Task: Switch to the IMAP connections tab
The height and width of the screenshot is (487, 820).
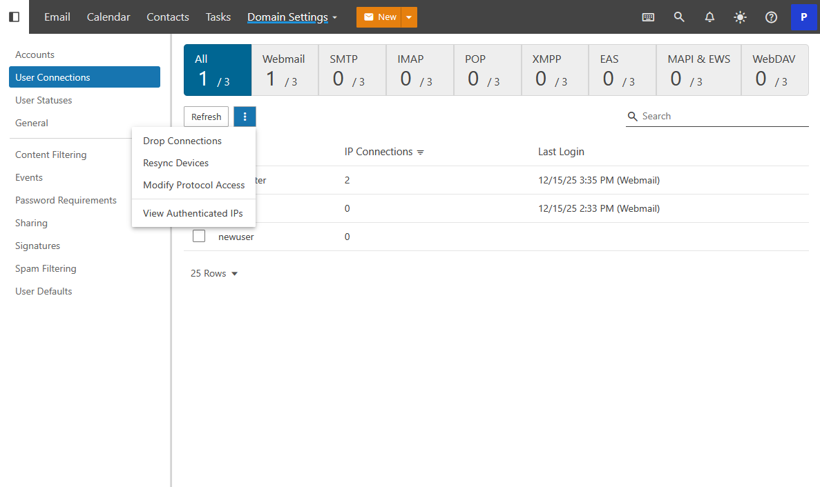Action: coord(419,70)
